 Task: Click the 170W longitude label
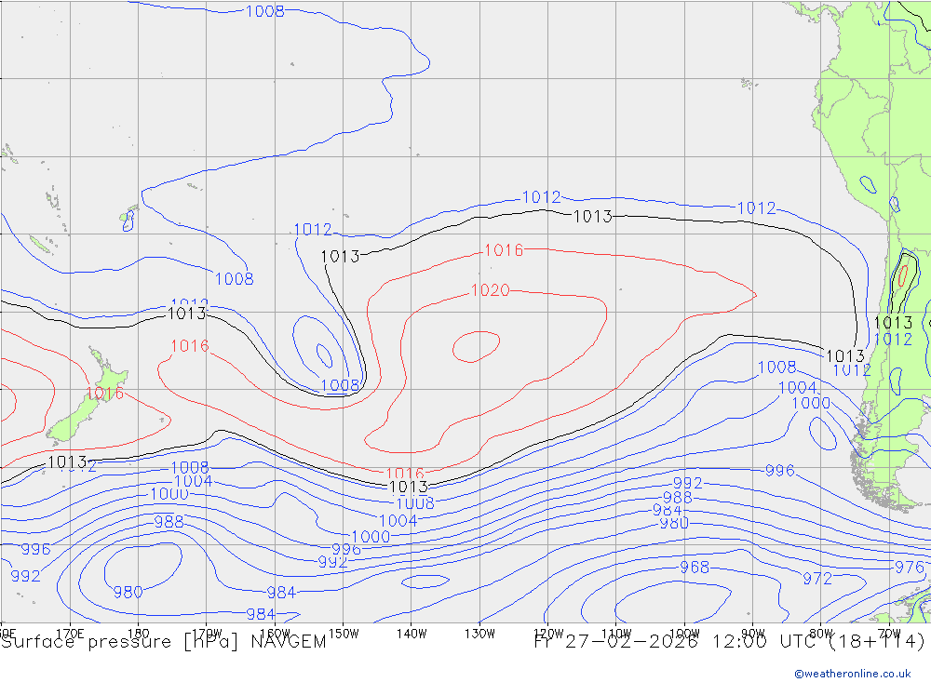pyautogui.click(x=208, y=634)
